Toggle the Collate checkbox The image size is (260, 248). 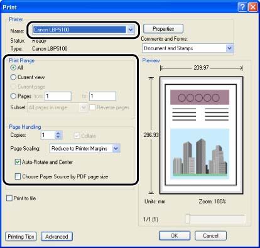point(77,136)
